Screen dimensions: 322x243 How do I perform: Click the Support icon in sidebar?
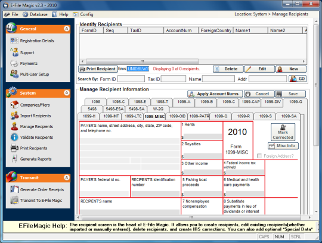pos(14,52)
